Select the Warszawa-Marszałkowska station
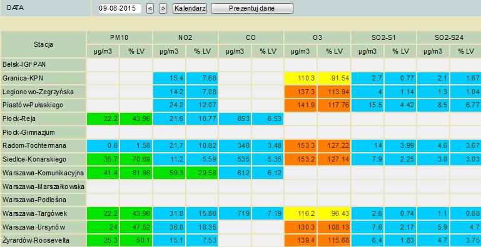Image resolution: width=481 pixels, height=247 pixels. 43,186
